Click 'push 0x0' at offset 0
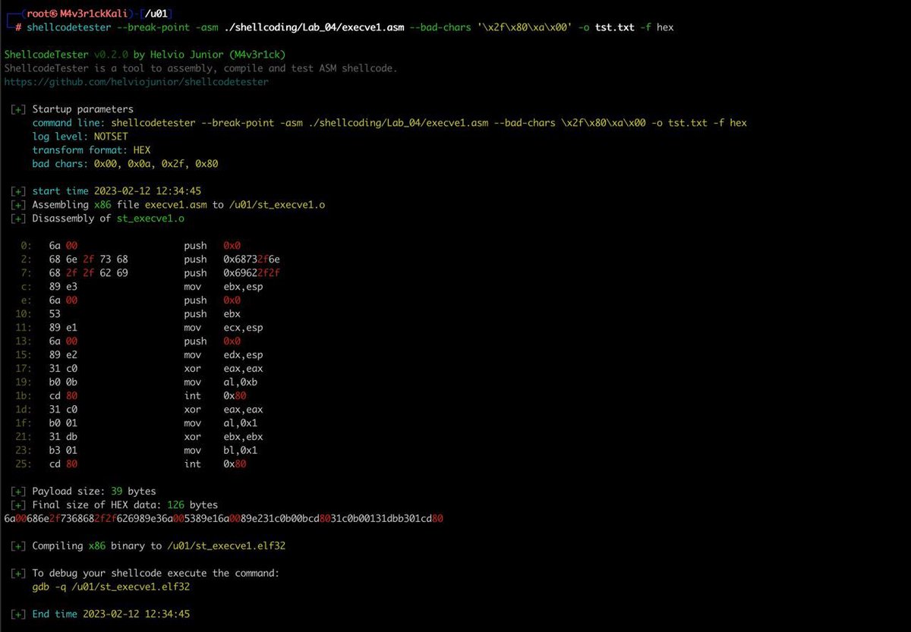Screen dimensions: 911x632 point(212,245)
